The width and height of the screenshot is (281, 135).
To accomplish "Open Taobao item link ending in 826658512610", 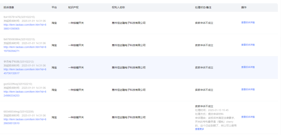I will [x=25, y=121].
